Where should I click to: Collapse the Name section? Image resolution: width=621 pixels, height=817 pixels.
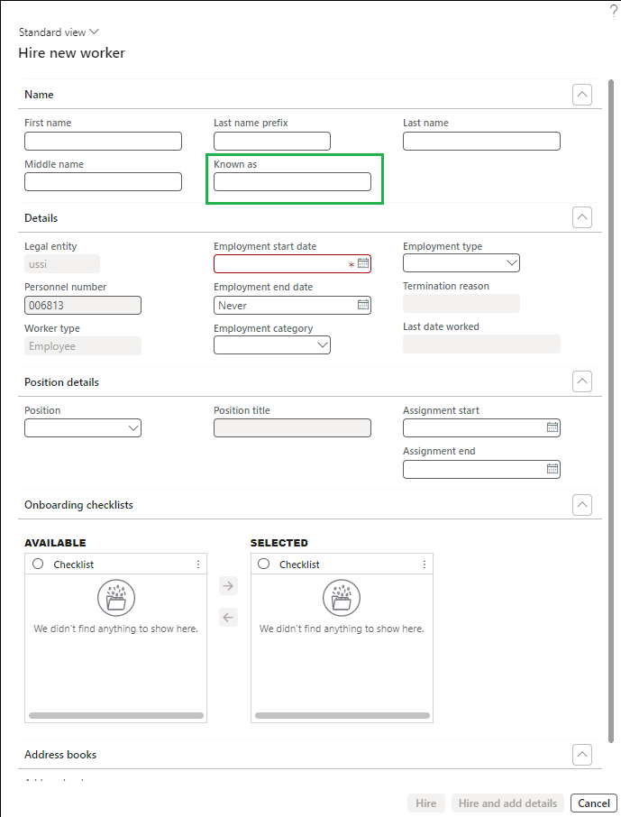[582, 95]
